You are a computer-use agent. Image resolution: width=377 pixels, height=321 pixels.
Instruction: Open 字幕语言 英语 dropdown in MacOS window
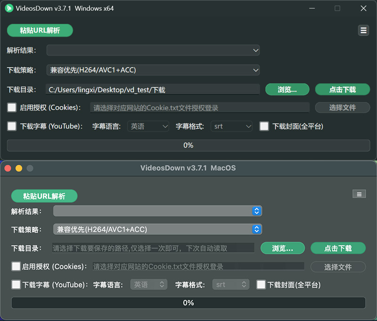tap(149, 284)
